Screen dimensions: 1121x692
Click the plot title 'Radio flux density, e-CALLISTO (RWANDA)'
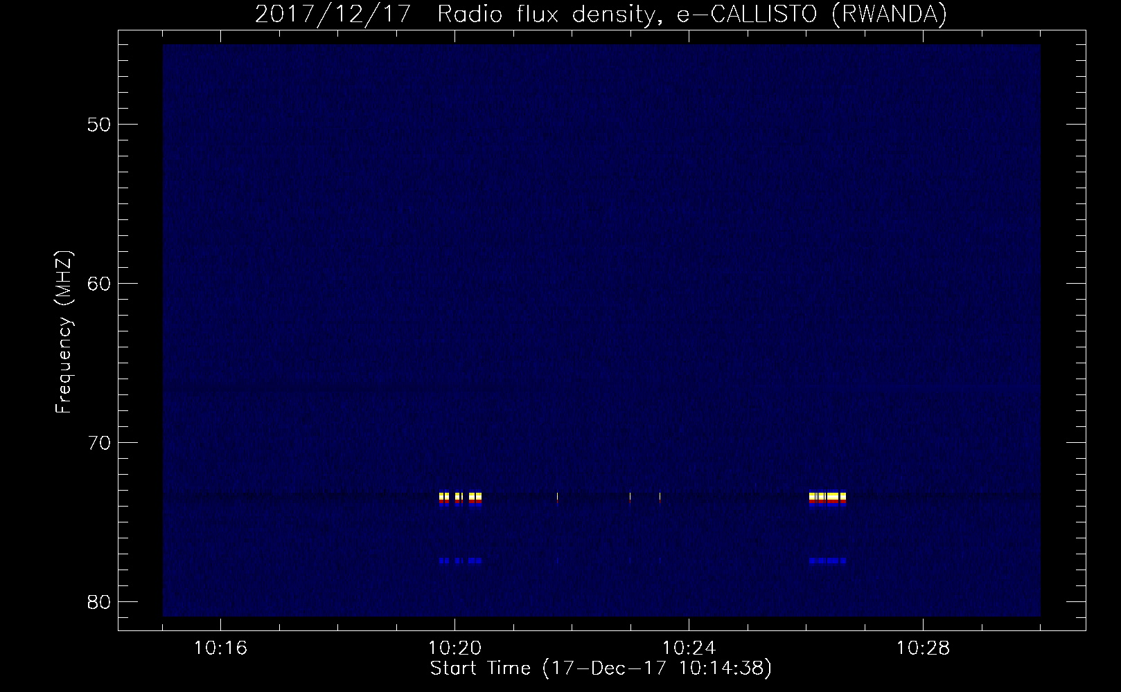pyautogui.click(x=691, y=15)
